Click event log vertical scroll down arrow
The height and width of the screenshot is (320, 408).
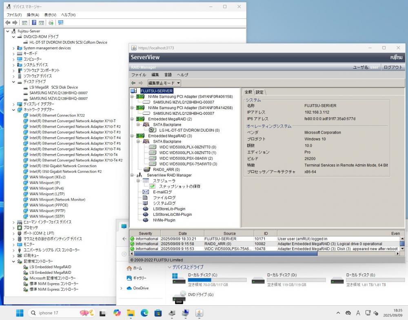pyautogui.click(x=402, y=249)
